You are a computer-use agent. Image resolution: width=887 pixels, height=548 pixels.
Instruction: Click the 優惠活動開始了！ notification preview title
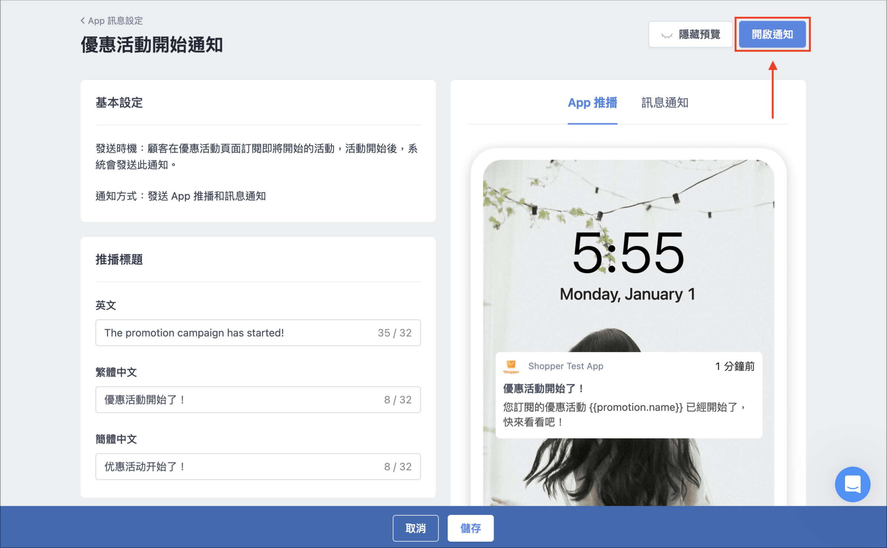[544, 389]
